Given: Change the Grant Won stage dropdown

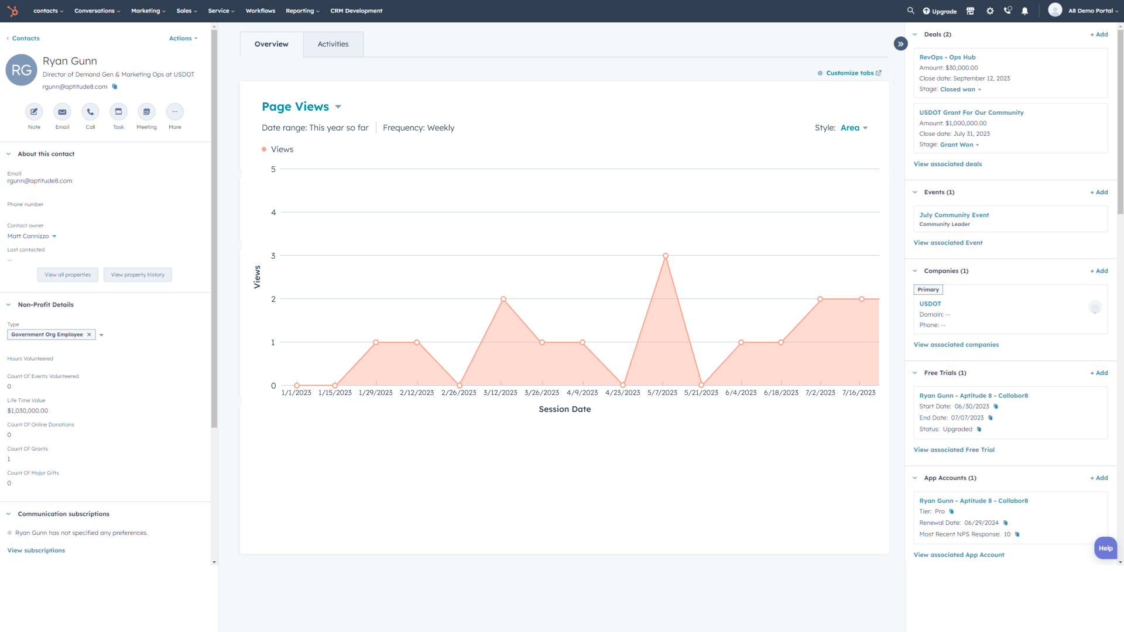Looking at the screenshot, I should coord(959,145).
